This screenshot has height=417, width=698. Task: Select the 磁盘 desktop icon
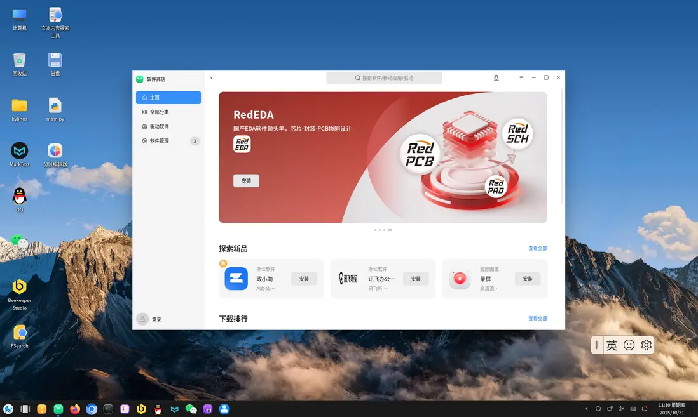click(x=55, y=65)
